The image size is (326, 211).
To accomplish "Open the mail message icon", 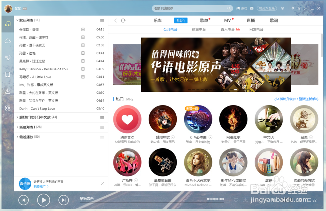I will coord(252,8).
